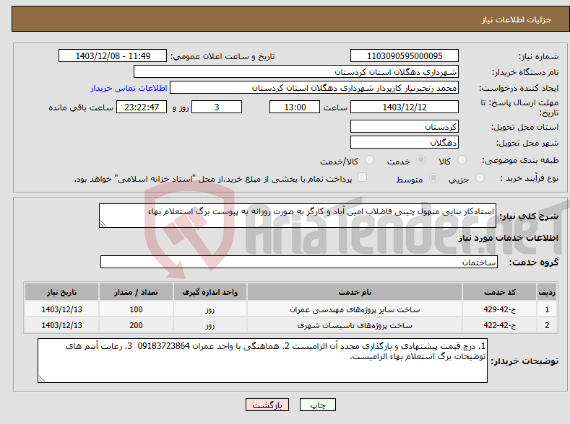Select the کالا/خدمت radio button
The height and width of the screenshot is (424, 570).
(x=369, y=160)
